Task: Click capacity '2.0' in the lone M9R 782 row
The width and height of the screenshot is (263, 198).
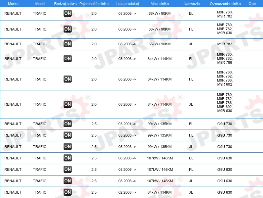Action: pos(94,44)
